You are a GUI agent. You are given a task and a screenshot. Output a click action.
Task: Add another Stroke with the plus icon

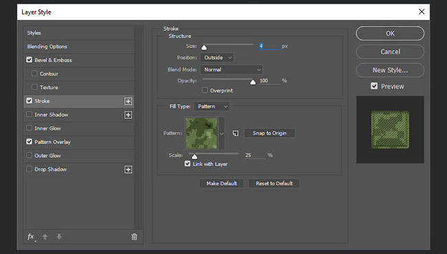pos(129,102)
